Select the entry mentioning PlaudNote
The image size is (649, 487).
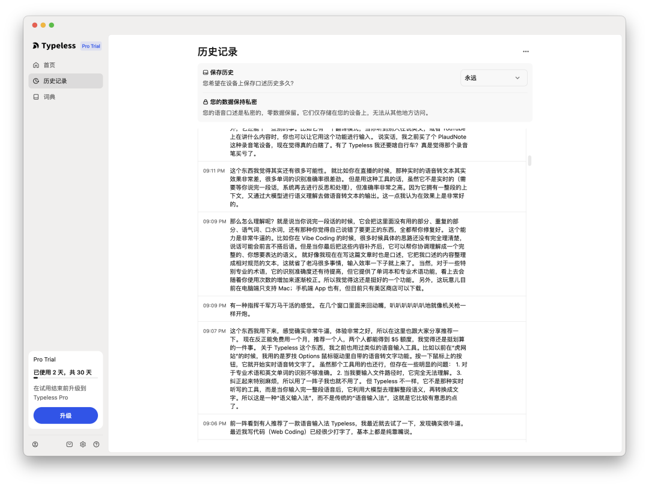[x=362, y=144]
